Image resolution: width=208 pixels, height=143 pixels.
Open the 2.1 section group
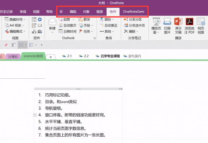pos(67,56)
